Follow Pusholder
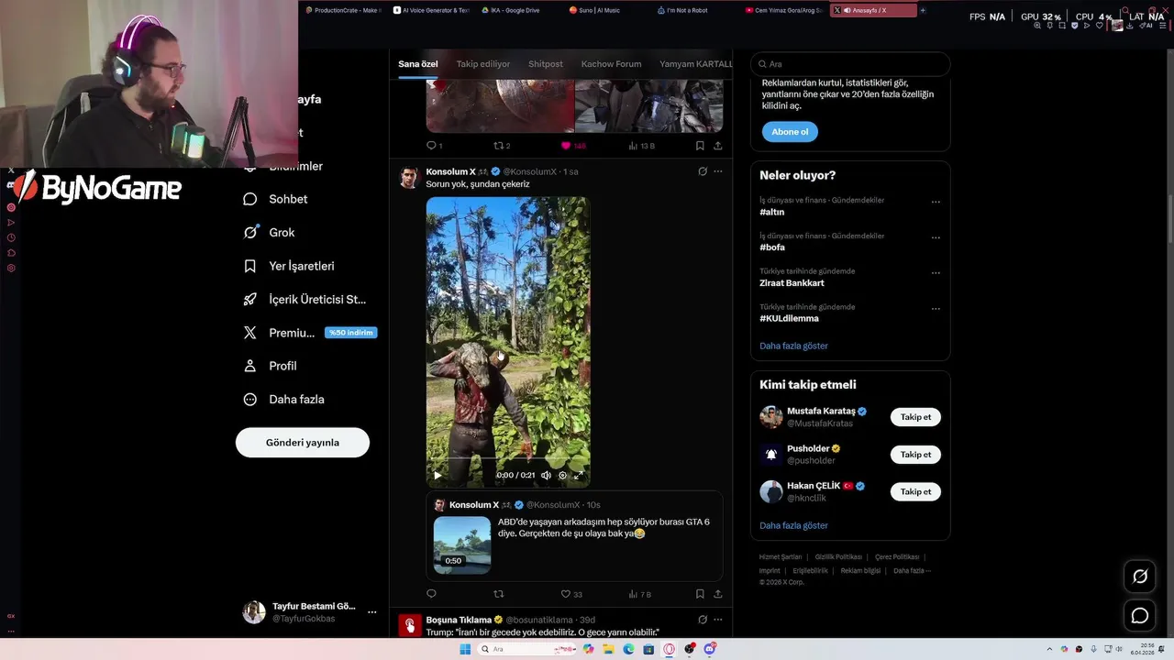Screen dimensions: 1174x660 tap(915, 455)
